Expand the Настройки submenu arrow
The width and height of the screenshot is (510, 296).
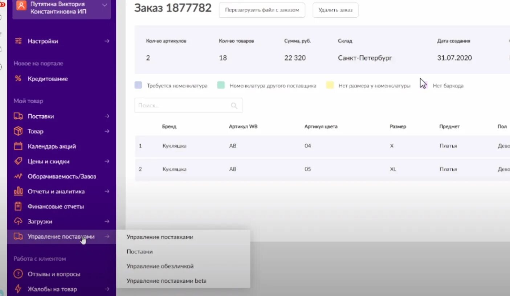point(107,41)
